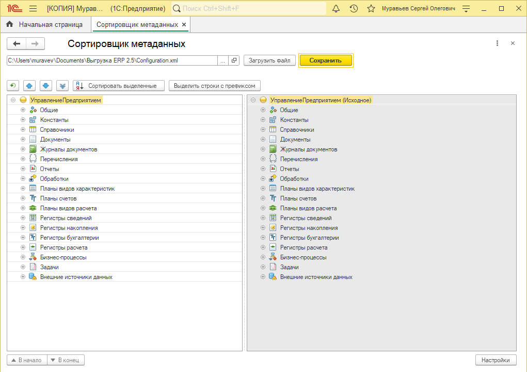Screen dimensions: 527x372
Task: Collapse the root УправлениеПредприятием node on left
Action: [13, 100]
